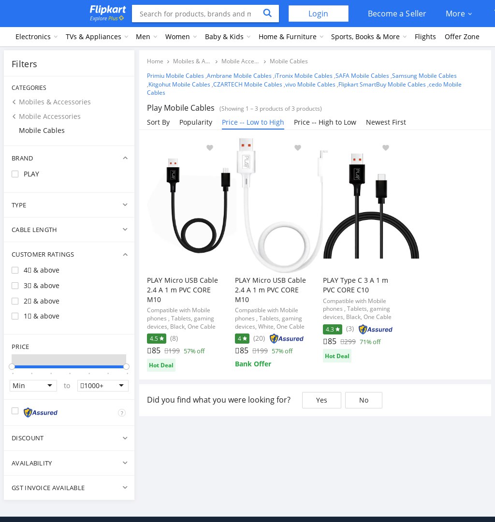Click the Login button
Viewport: 495px width, 522px height.
tap(318, 14)
